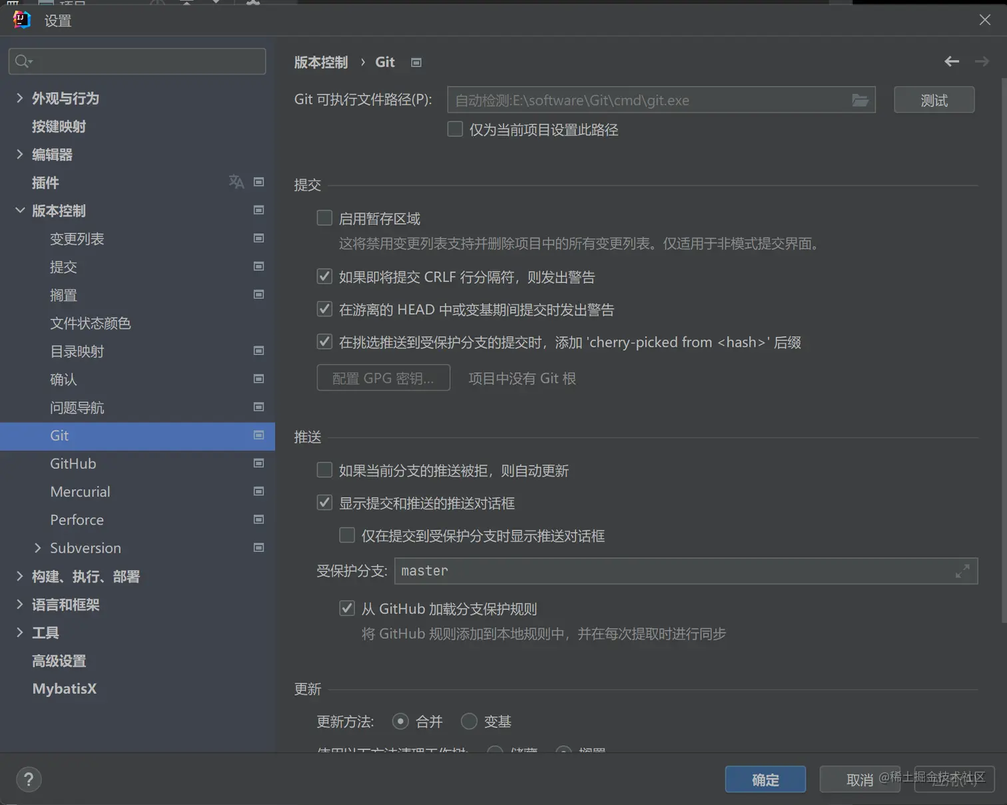Click the IntelliJ logo in title bar
The image size is (1007, 805).
(x=22, y=20)
